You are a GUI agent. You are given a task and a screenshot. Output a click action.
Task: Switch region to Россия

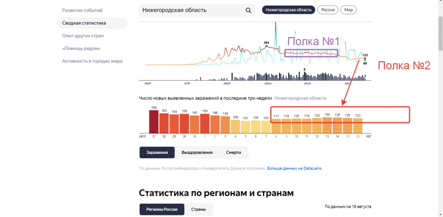[328, 10]
